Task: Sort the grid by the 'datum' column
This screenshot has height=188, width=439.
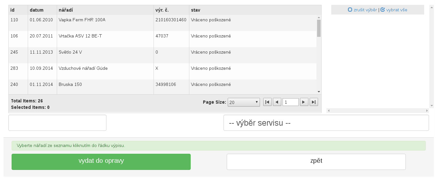Action: [36, 10]
